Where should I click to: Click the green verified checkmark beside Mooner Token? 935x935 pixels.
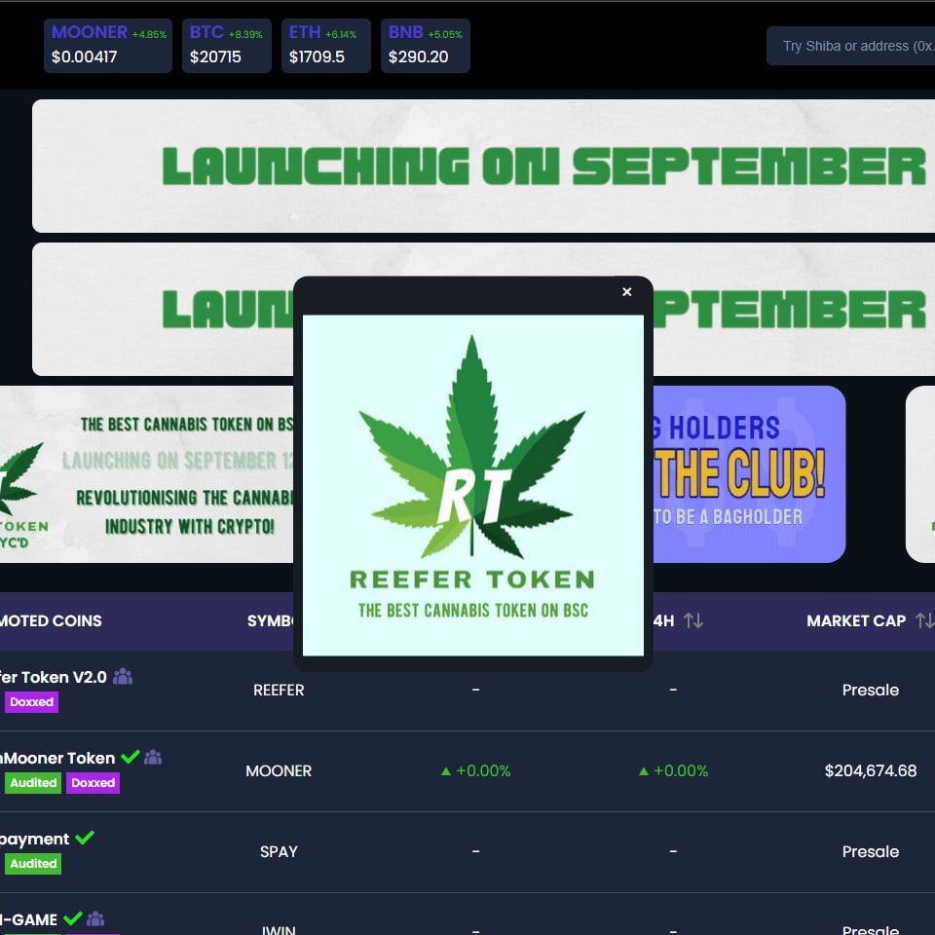130,757
